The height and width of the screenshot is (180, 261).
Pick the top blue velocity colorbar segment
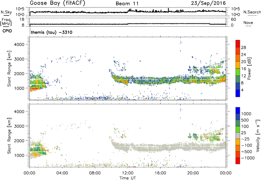tap(238, 110)
